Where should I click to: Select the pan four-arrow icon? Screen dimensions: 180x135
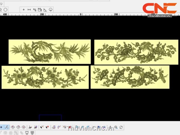110,127
